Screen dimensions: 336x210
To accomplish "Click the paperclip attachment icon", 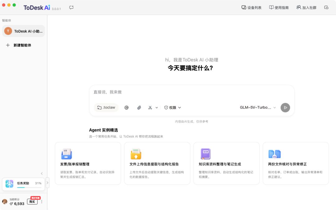I will click(x=139, y=108).
